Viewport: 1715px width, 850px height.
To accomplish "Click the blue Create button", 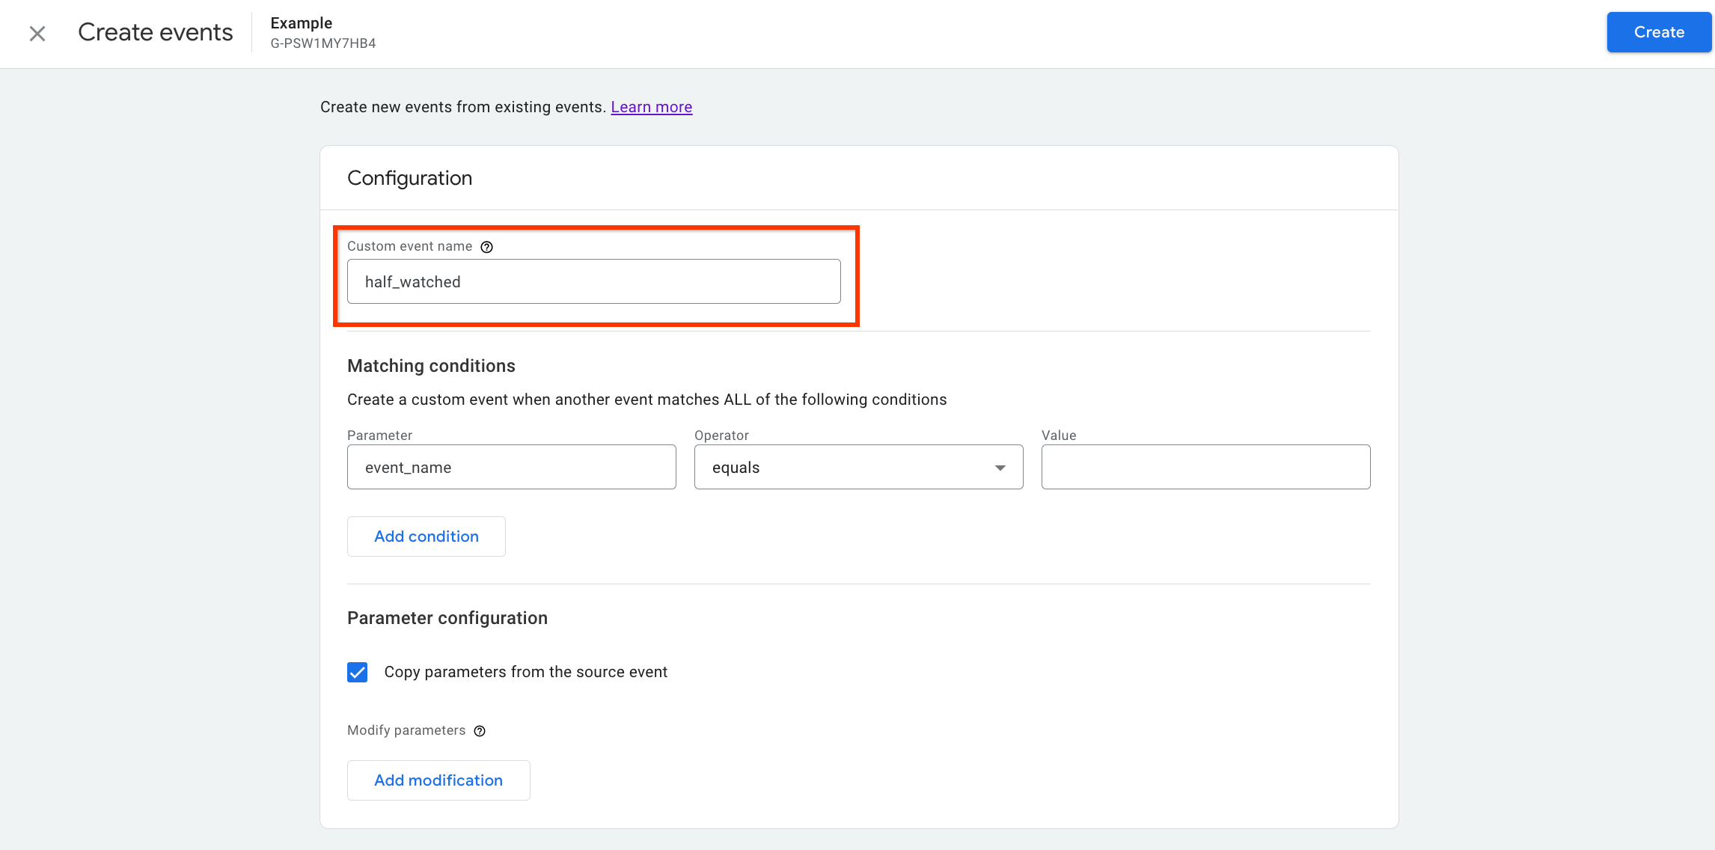I will pyautogui.click(x=1659, y=32).
